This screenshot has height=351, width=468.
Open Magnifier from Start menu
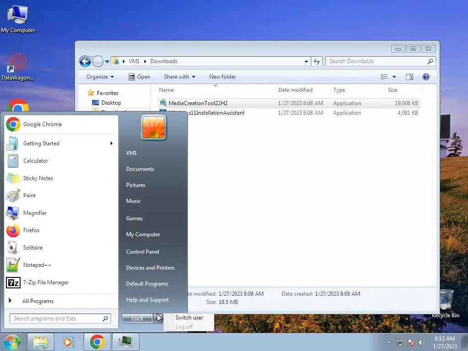point(61,213)
